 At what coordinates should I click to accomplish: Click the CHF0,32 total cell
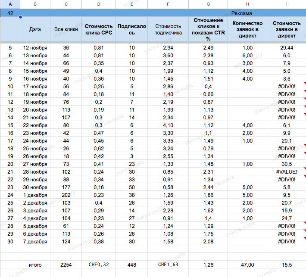[99, 265]
